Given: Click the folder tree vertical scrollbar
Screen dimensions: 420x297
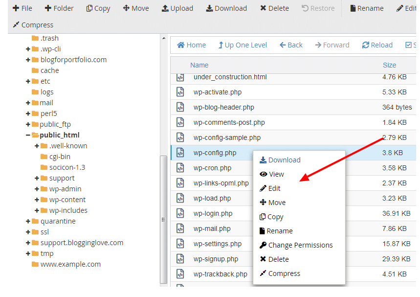Looking at the screenshot, I should click(163, 220).
